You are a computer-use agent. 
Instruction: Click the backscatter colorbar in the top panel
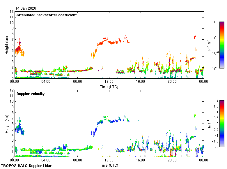tap(222, 45)
